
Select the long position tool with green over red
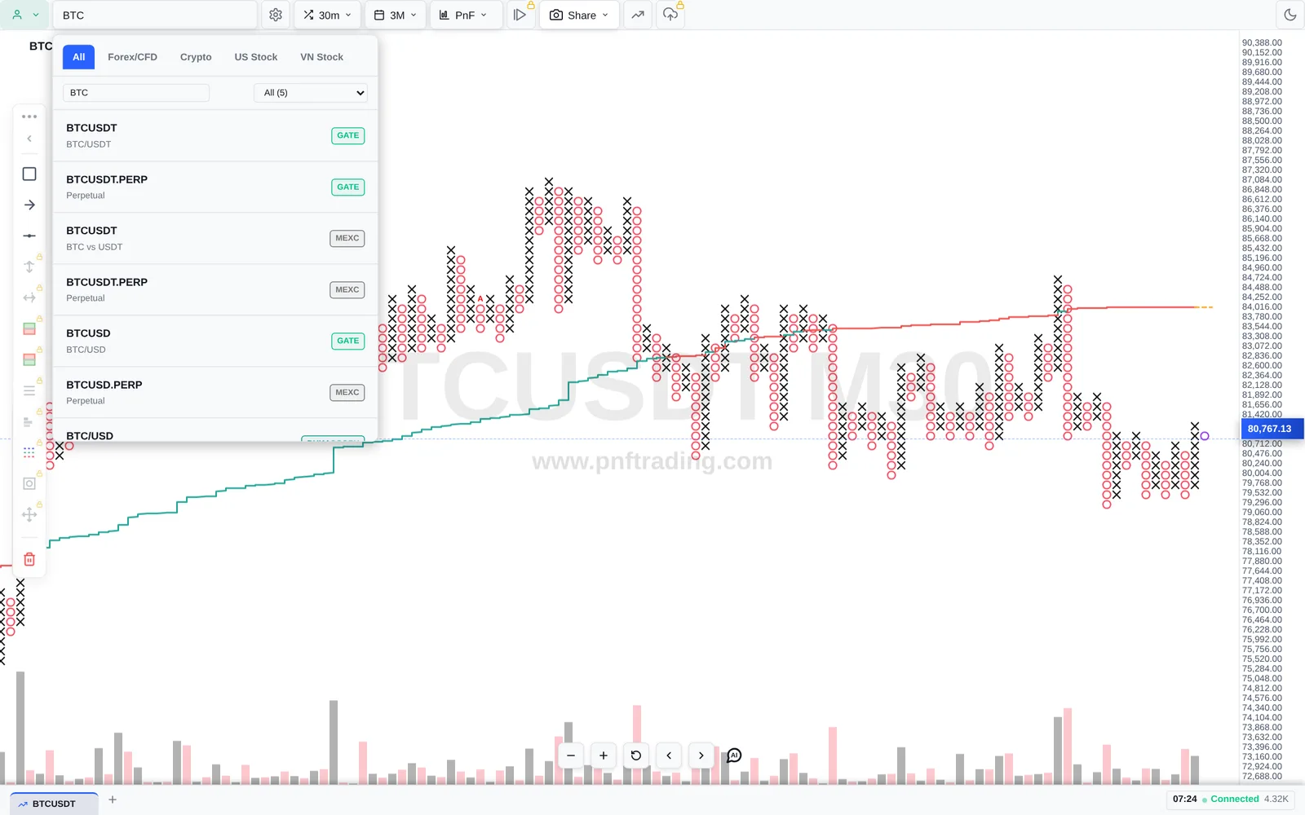click(x=29, y=328)
